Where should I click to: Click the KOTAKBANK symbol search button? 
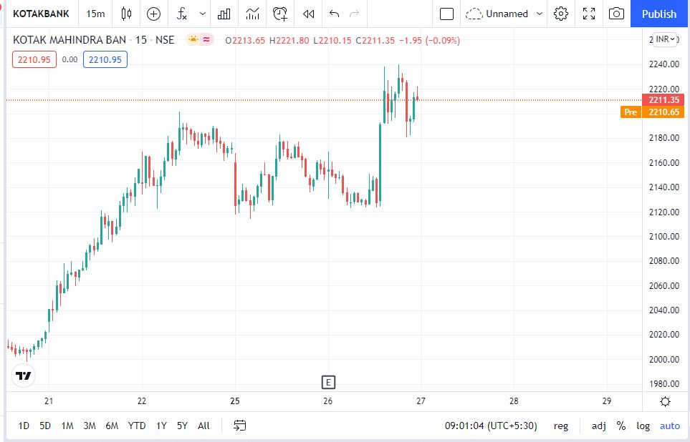[42, 14]
